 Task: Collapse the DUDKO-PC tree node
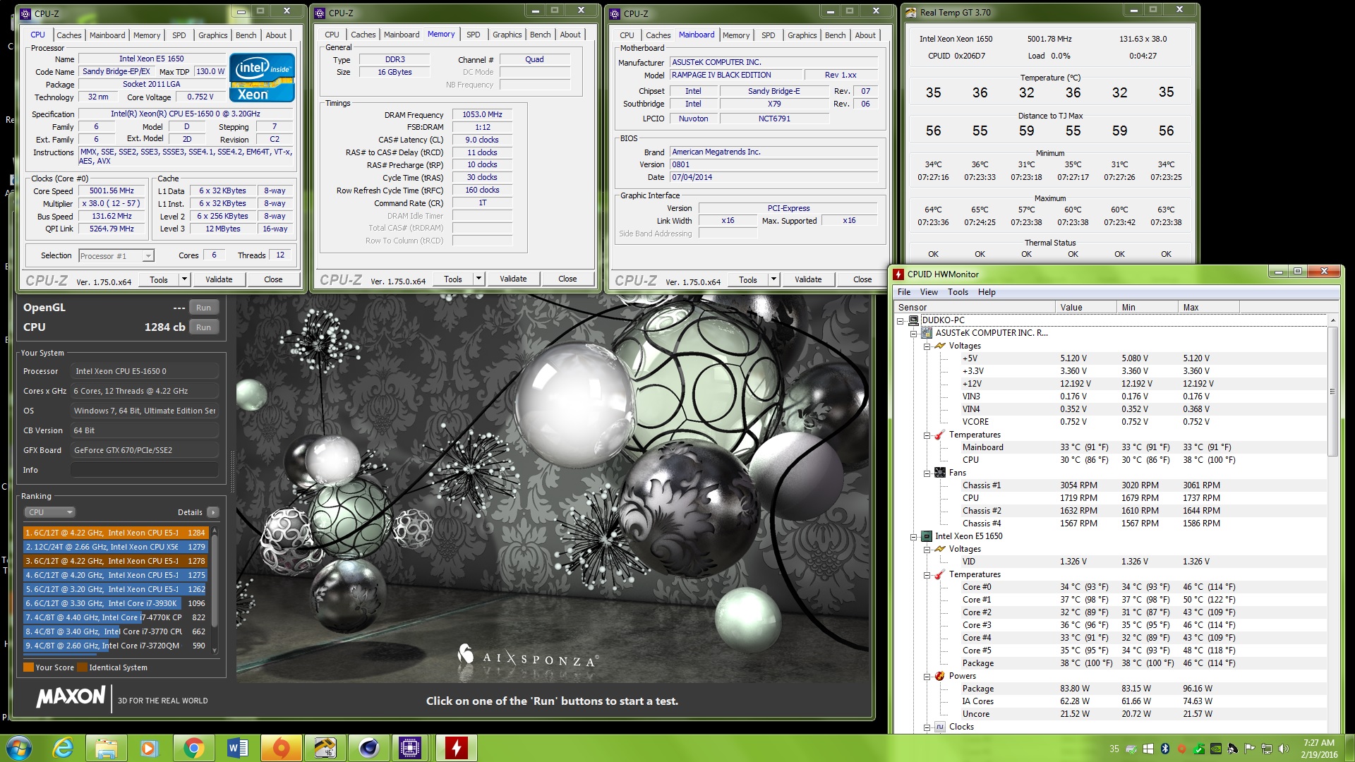[x=901, y=320]
